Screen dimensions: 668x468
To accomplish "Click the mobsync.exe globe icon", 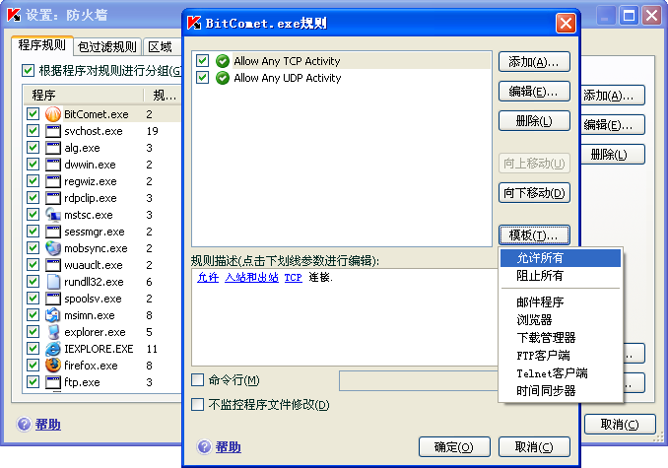I will [x=53, y=248].
